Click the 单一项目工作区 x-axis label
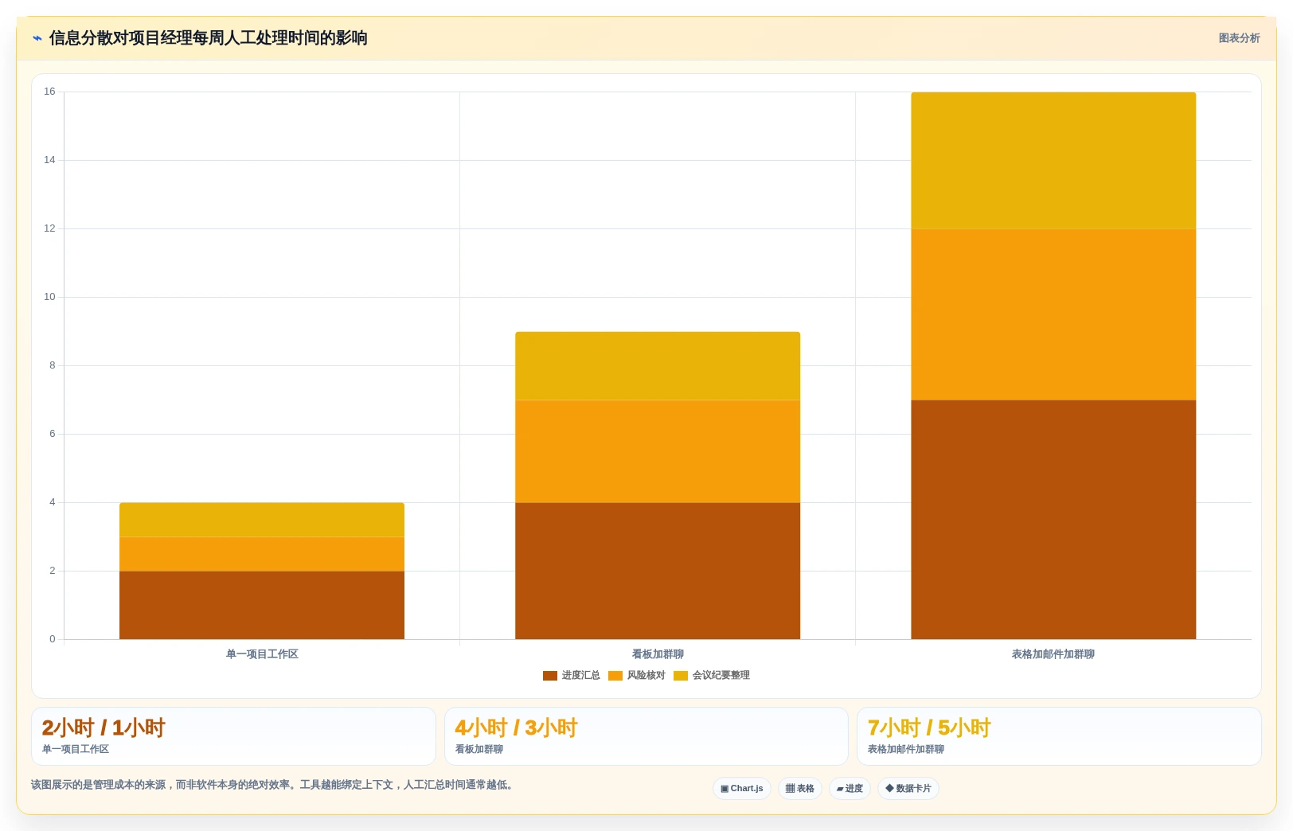 [262, 654]
